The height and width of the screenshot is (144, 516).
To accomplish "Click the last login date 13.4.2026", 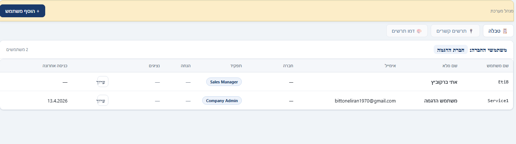I will [x=57, y=100].
